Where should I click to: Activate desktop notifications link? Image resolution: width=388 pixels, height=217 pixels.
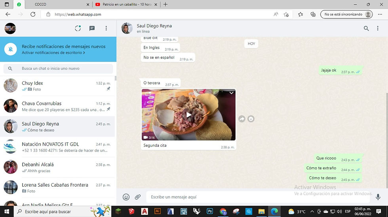tap(53, 52)
